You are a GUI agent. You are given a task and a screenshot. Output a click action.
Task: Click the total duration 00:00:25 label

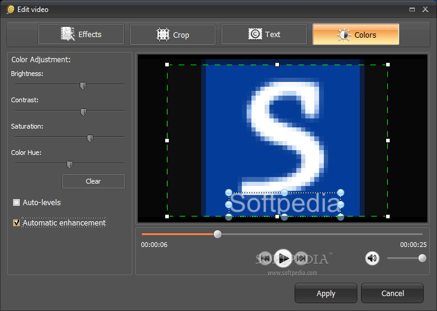tap(413, 245)
